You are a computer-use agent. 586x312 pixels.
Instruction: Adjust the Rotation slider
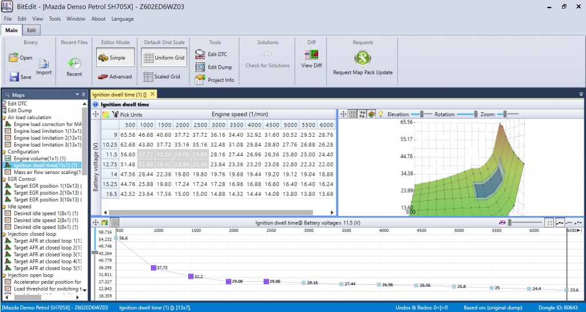coord(468,114)
